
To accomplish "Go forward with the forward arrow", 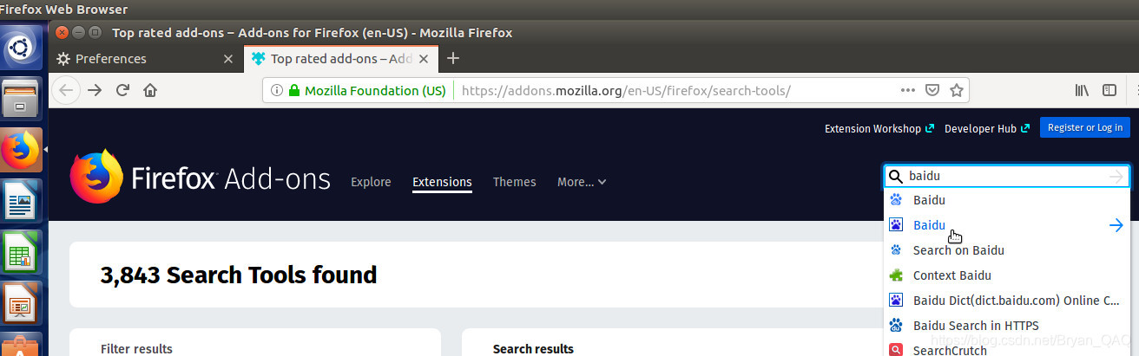I will click(95, 90).
